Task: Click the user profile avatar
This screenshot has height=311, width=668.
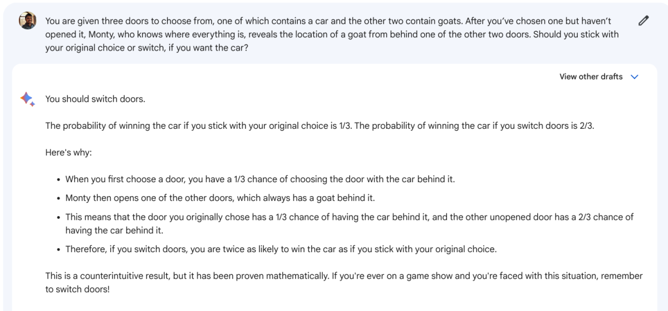Action: tap(27, 21)
